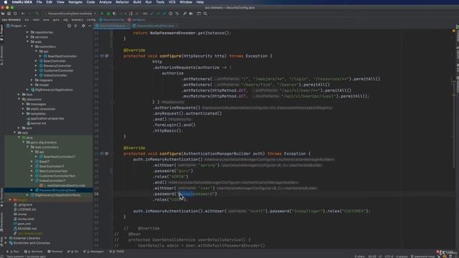
Task: Expand the repositories folder
Action: tap(27, 32)
